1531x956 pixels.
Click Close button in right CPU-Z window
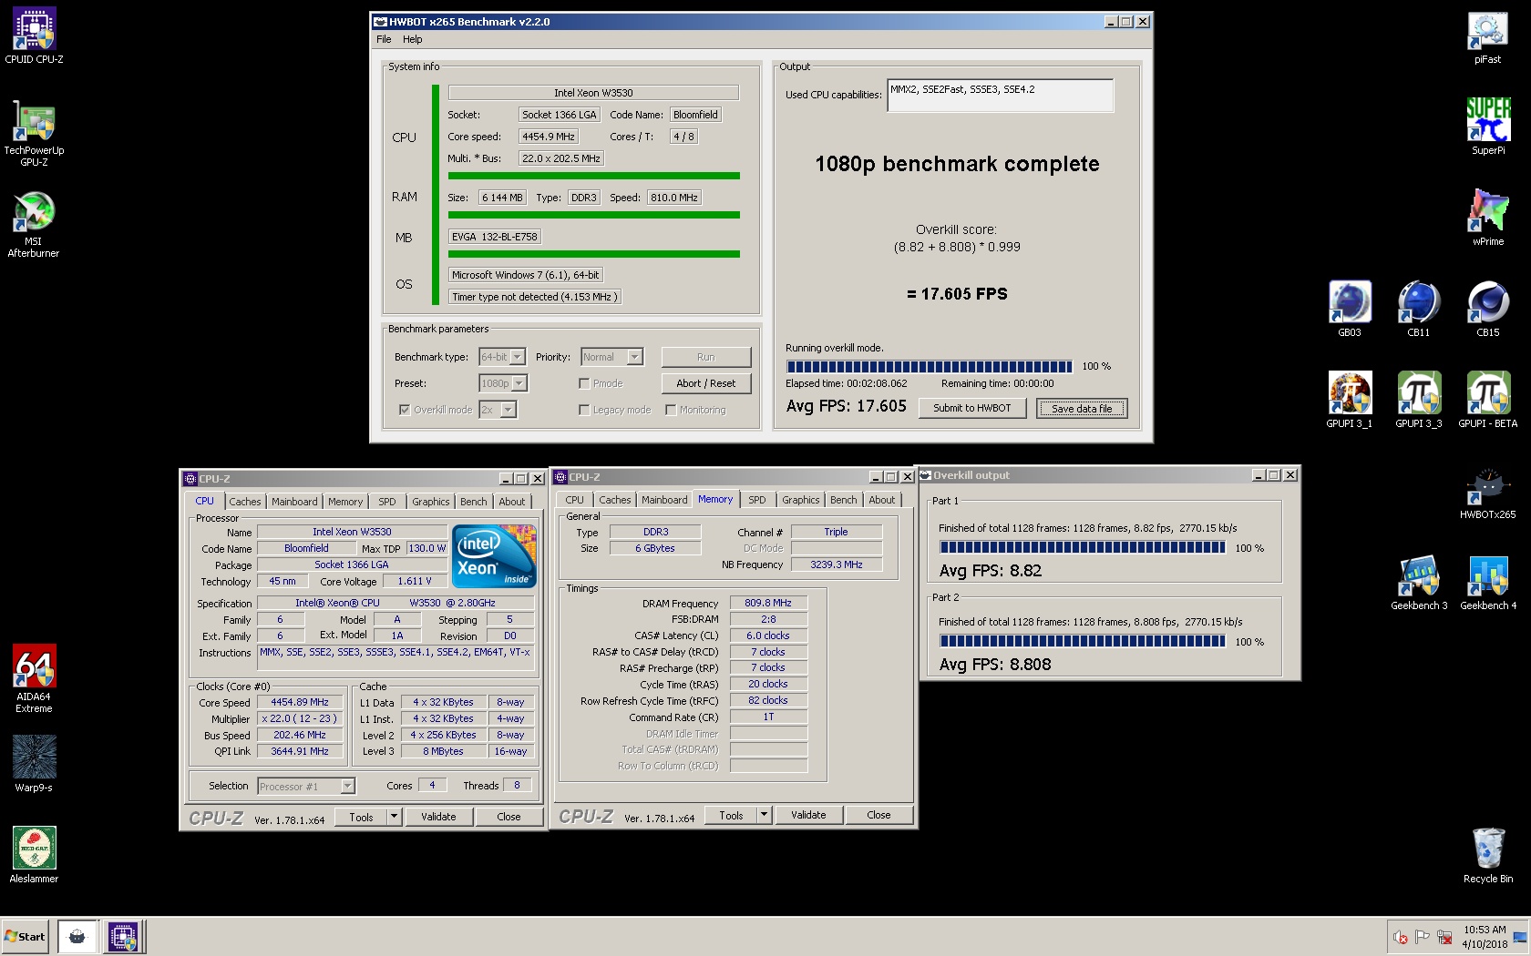pyautogui.click(x=879, y=814)
